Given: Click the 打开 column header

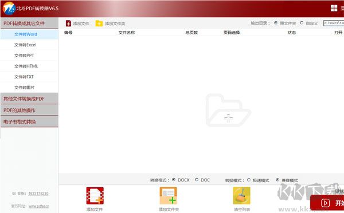Looking at the screenshot, I should [338, 33].
